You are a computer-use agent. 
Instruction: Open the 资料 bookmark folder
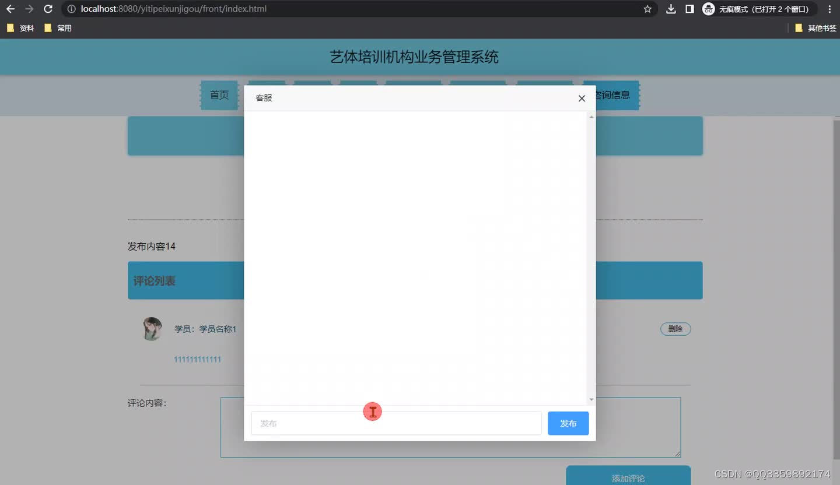point(20,27)
